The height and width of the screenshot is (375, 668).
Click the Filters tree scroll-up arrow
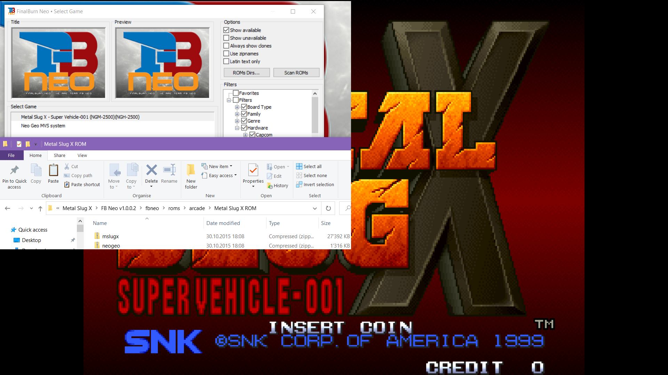pos(315,93)
